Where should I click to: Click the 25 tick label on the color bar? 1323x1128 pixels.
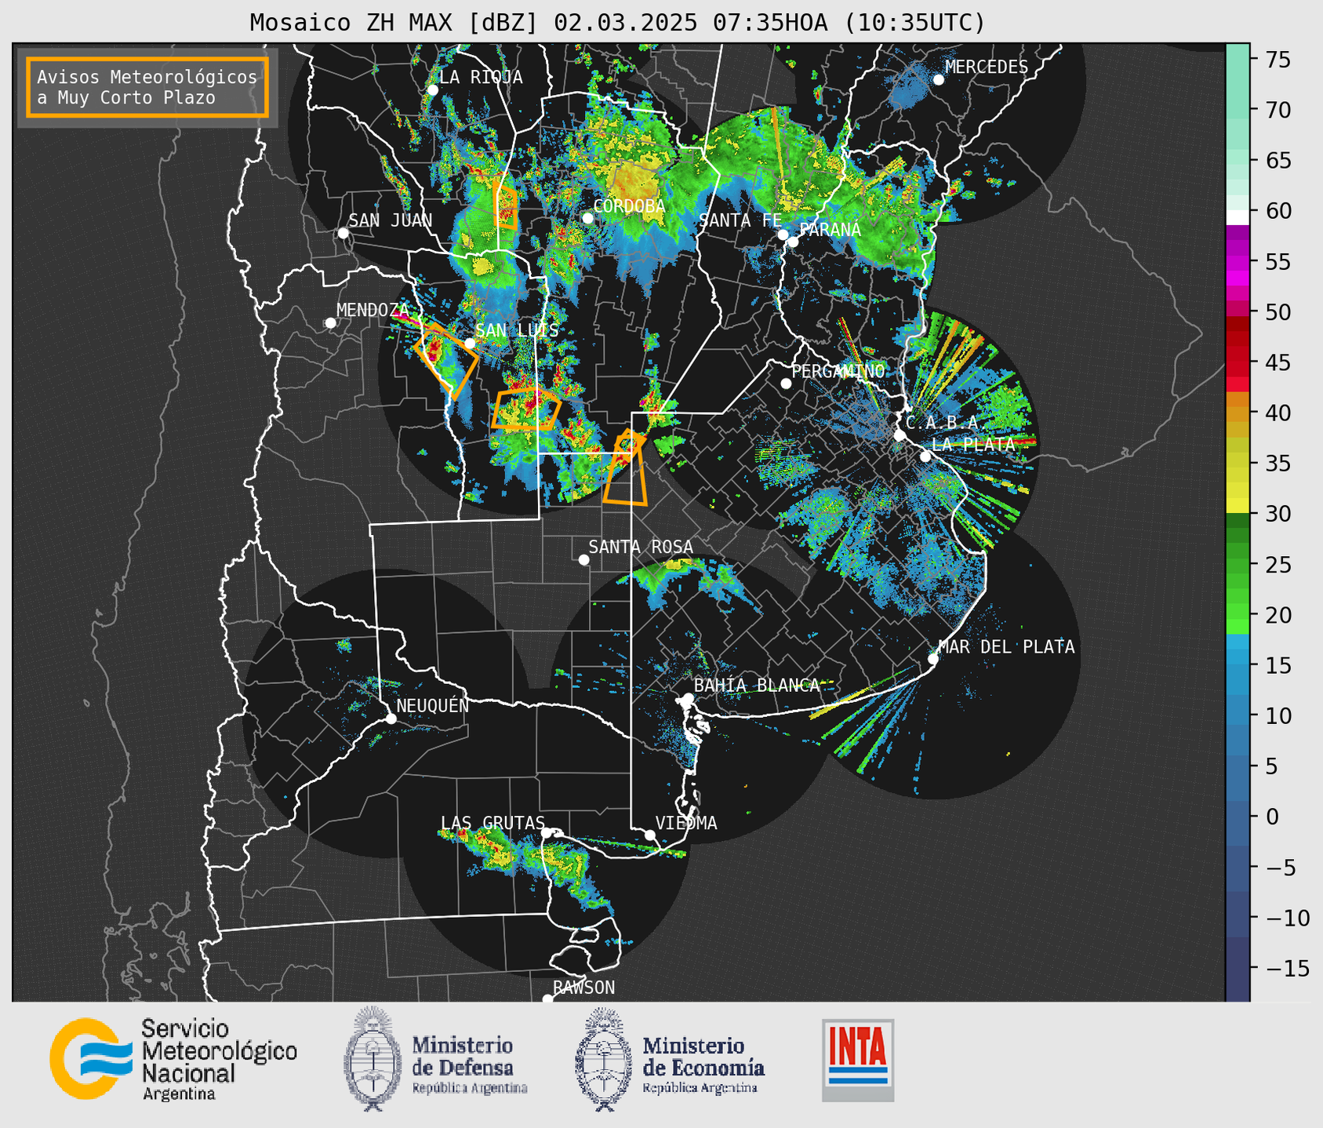pyautogui.click(x=1278, y=565)
